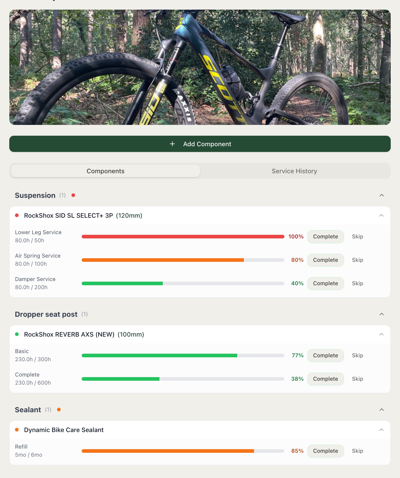Mark Lower Leg Service as complete
Screen dimensions: 400x478
(326, 237)
